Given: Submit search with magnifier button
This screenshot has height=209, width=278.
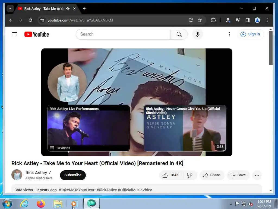Looking at the screenshot, I should coord(179,34).
